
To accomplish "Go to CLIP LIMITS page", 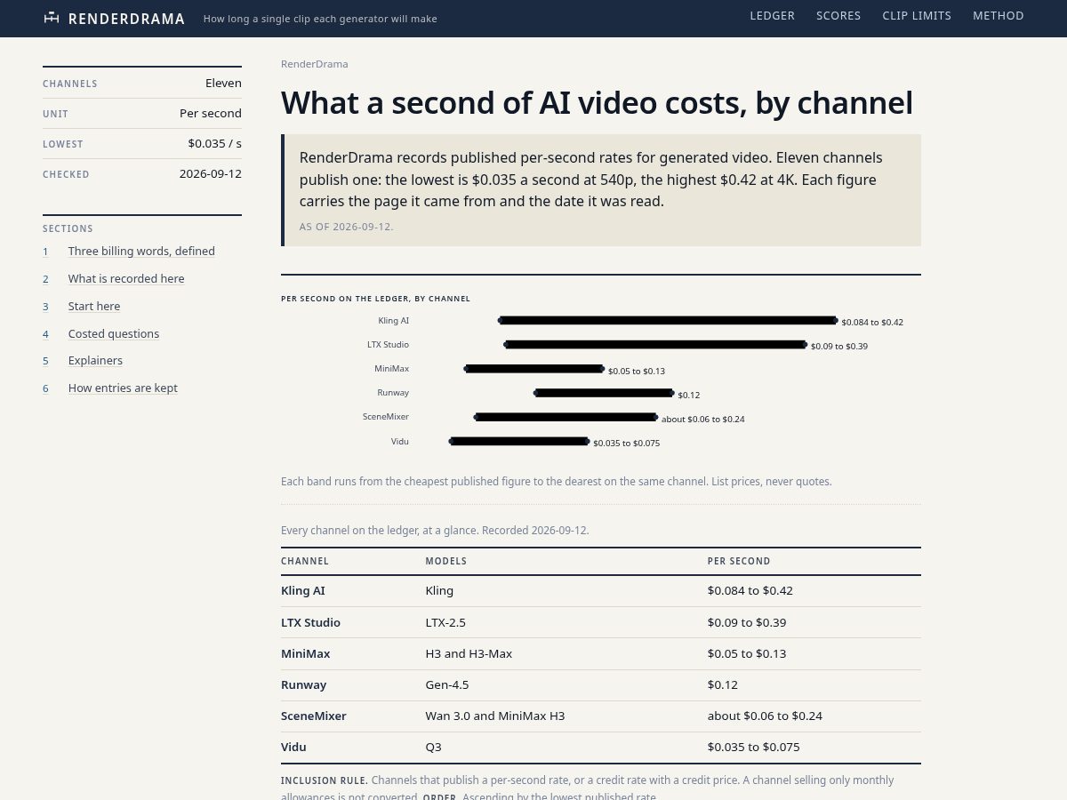I will pyautogui.click(x=917, y=16).
